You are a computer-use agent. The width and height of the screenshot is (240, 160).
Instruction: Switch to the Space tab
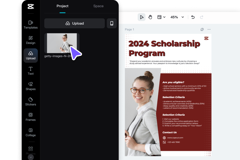(x=98, y=6)
